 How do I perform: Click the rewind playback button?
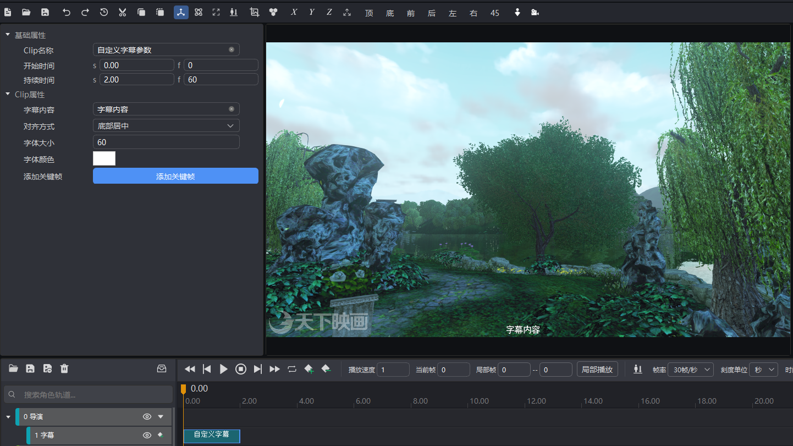(x=190, y=369)
